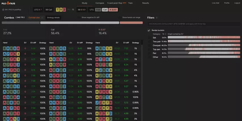Uncheck Render buckets checkbox
The width and height of the screenshot is (242, 121).
[149, 30]
